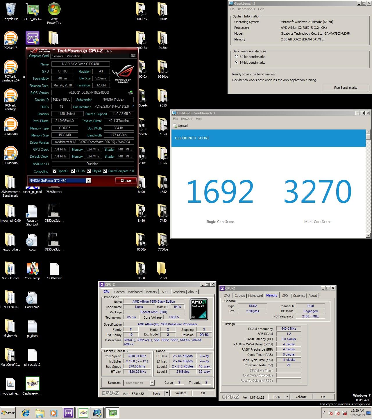372x419 pixels.
Task: Click CPU-Z taskbar button
Action: 68,413
